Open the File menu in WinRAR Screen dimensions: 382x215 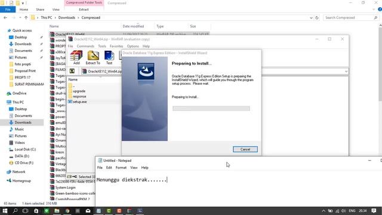70,46
